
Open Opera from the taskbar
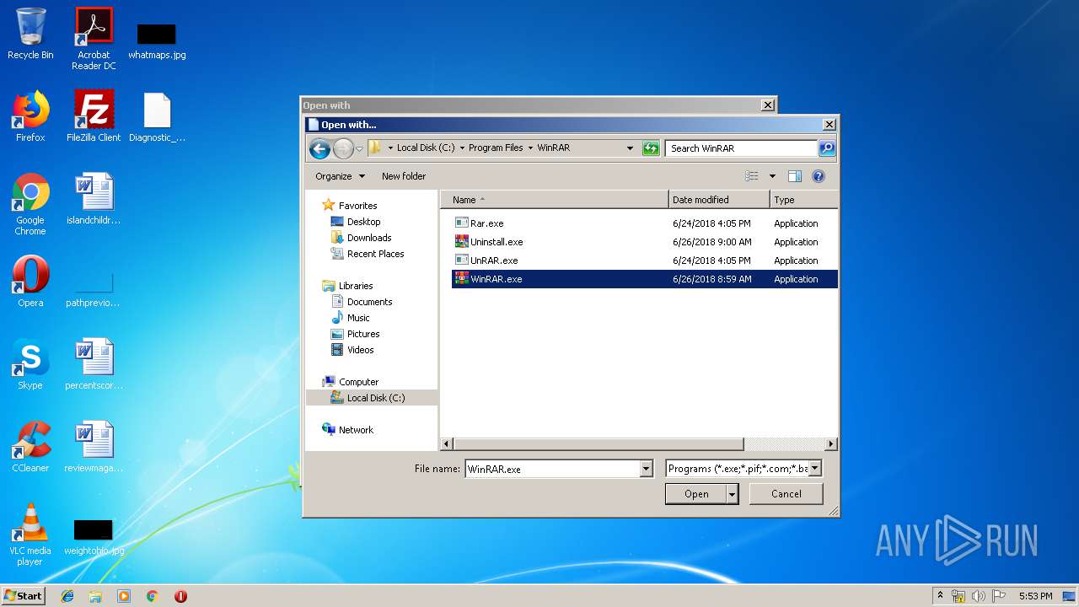[180, 596]
